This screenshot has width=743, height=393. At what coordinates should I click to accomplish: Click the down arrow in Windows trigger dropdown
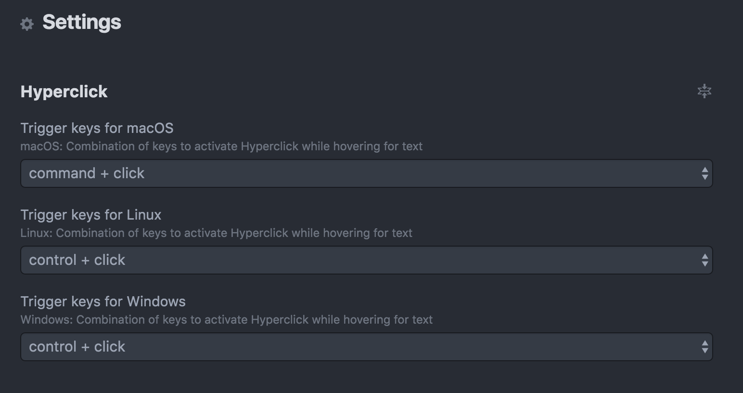point(705,351)
